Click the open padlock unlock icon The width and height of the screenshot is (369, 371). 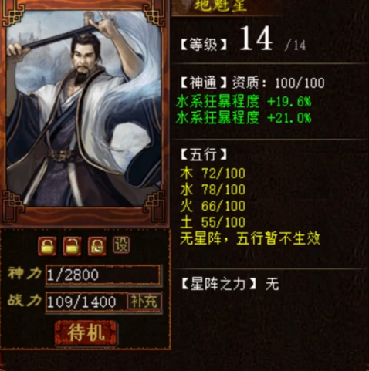click(72, 246)
